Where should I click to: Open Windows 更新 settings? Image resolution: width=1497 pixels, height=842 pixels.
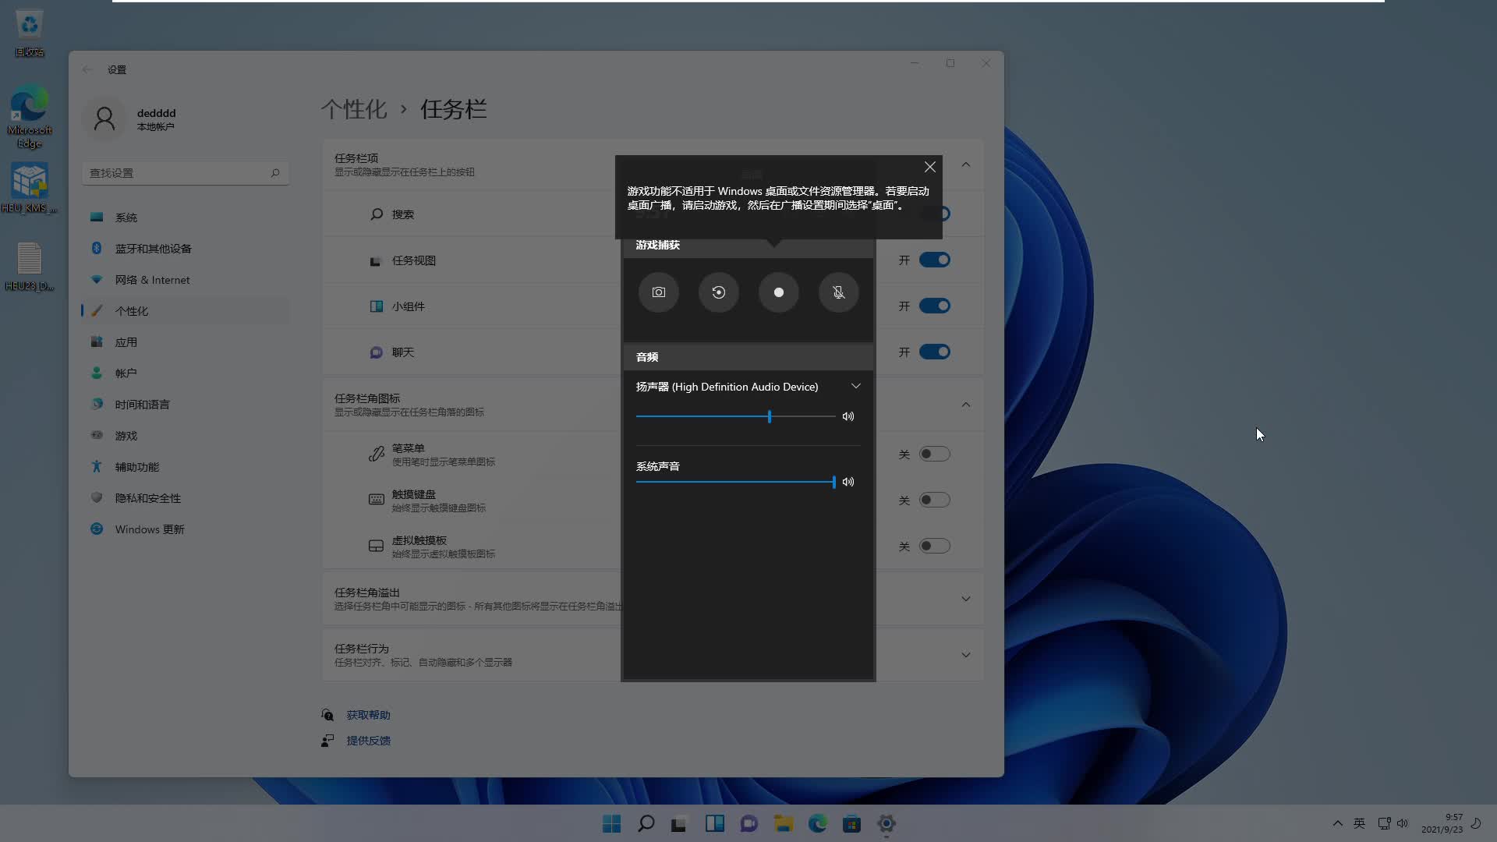186,529
